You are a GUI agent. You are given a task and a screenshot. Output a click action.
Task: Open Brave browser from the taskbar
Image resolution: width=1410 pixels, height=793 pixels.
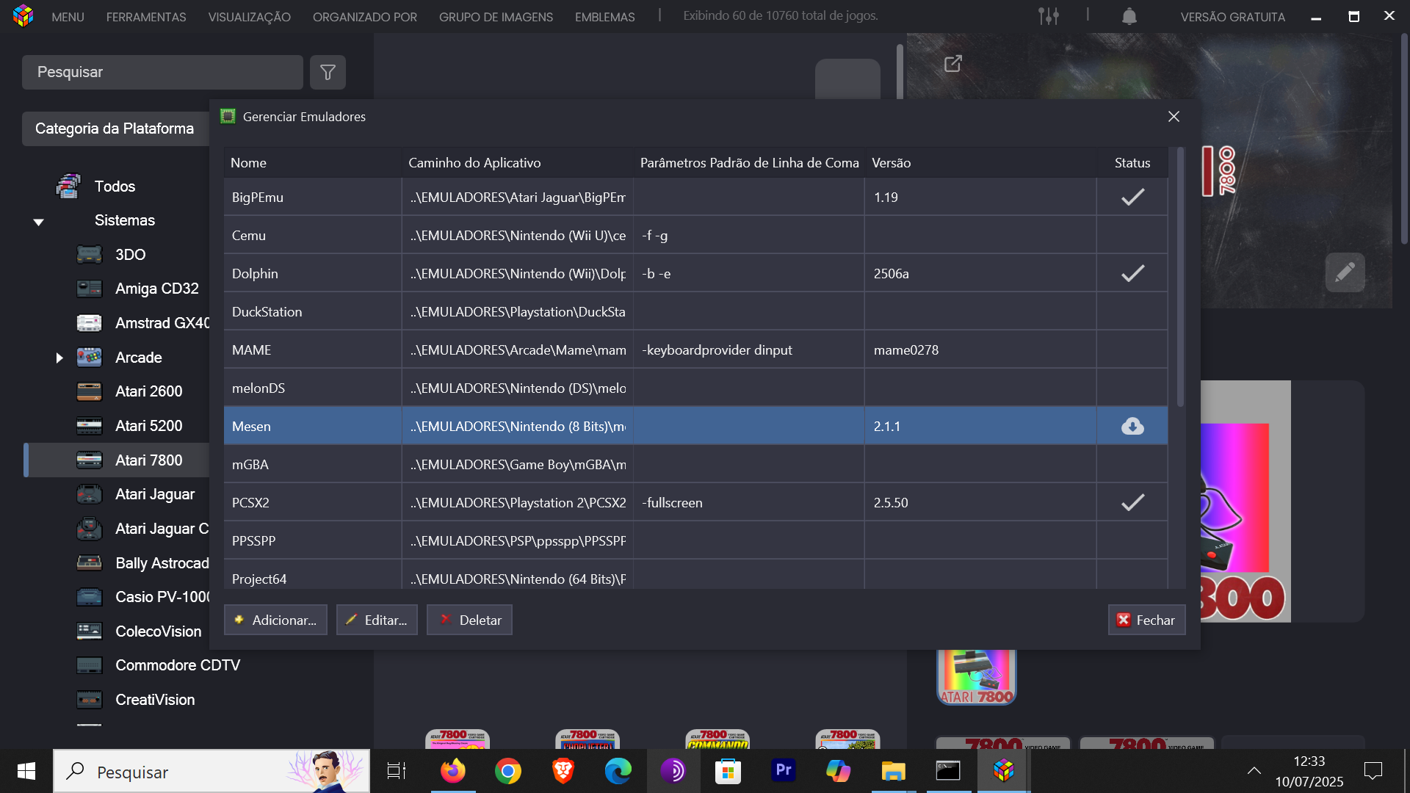pyautogui.click(x=563, y=771)
